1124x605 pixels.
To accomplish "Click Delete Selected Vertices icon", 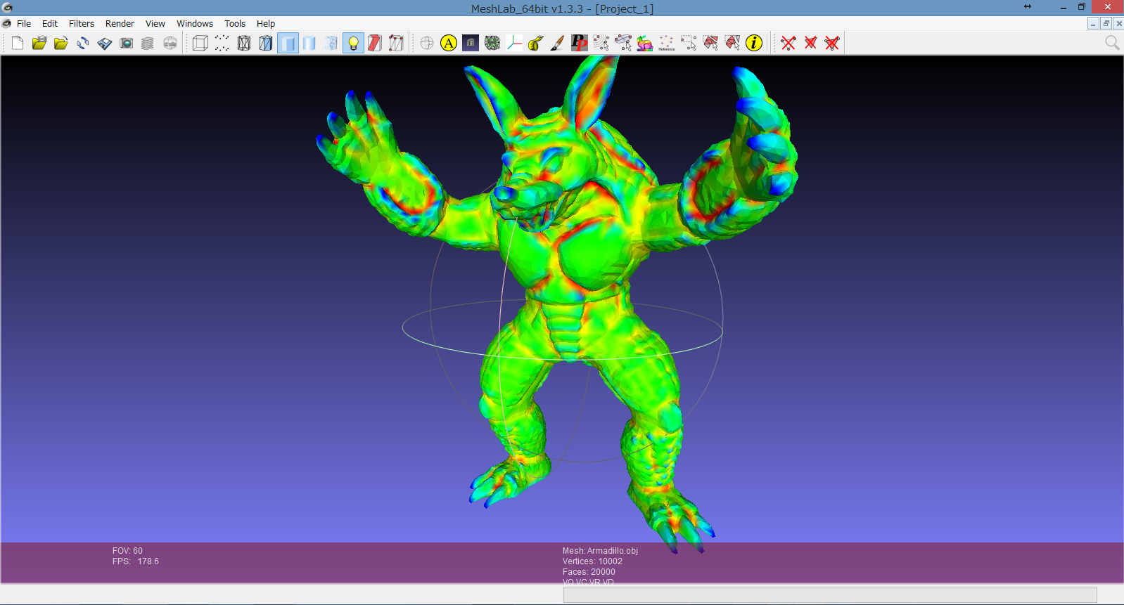I will [788, 43].
